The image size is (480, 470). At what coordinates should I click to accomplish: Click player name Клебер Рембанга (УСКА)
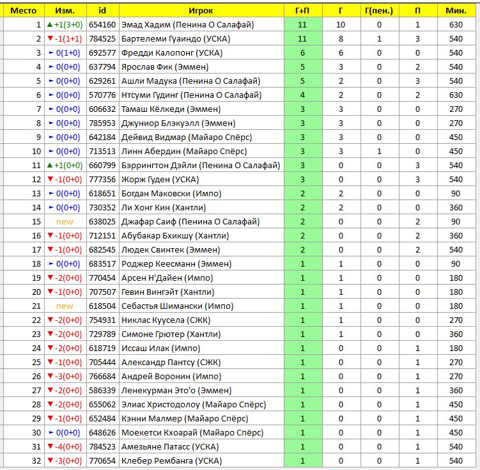point(171,462)
